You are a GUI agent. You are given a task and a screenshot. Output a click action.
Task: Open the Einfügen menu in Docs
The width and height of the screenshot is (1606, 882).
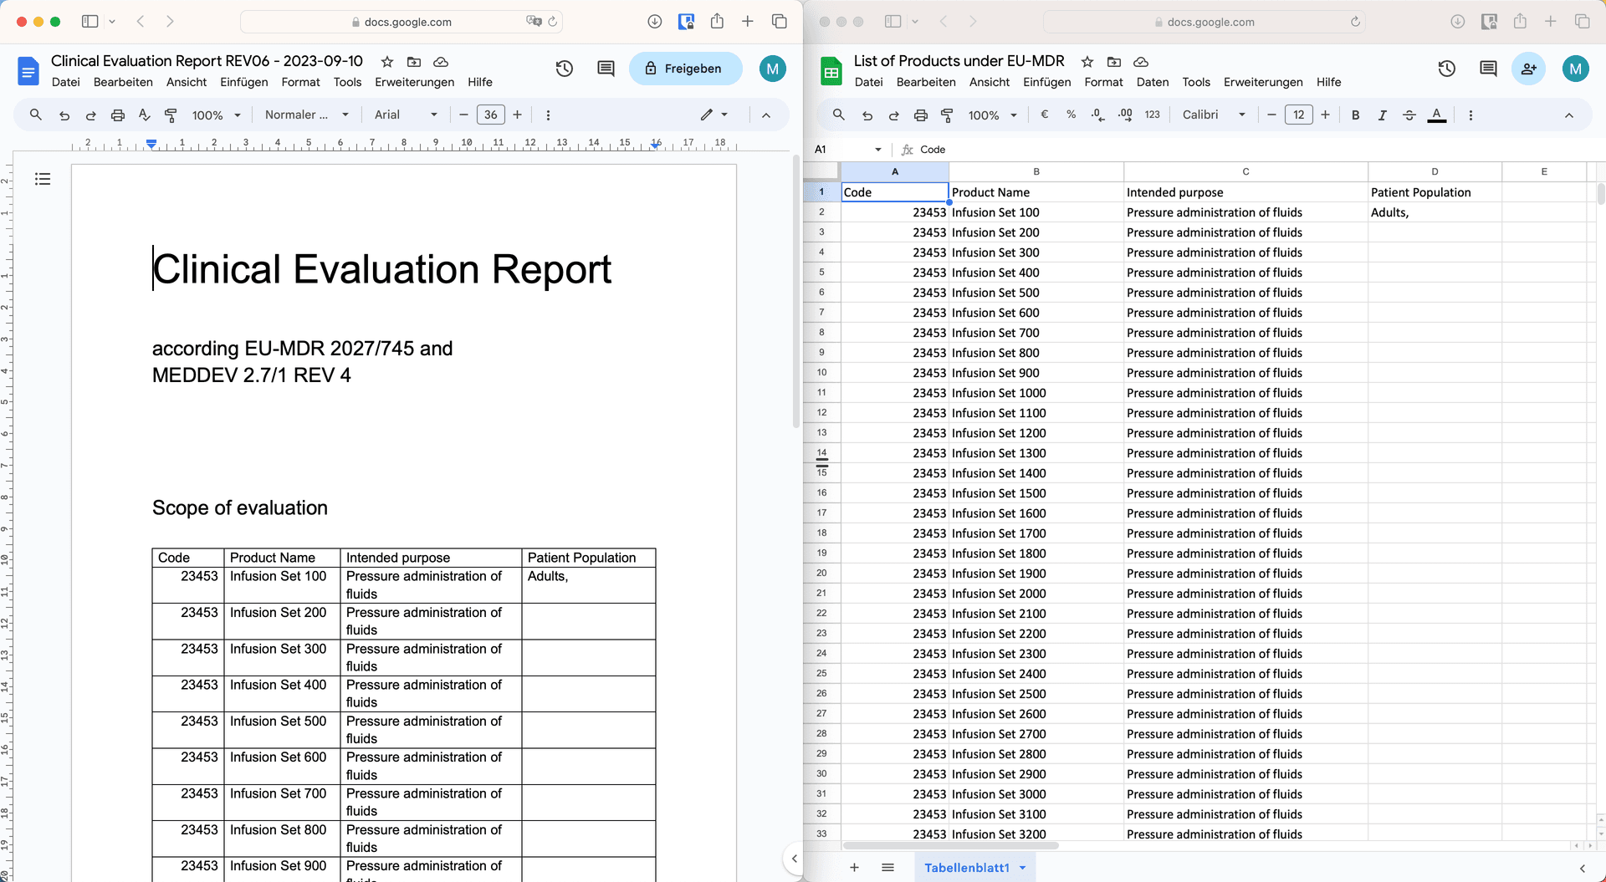tap(243, 82)
